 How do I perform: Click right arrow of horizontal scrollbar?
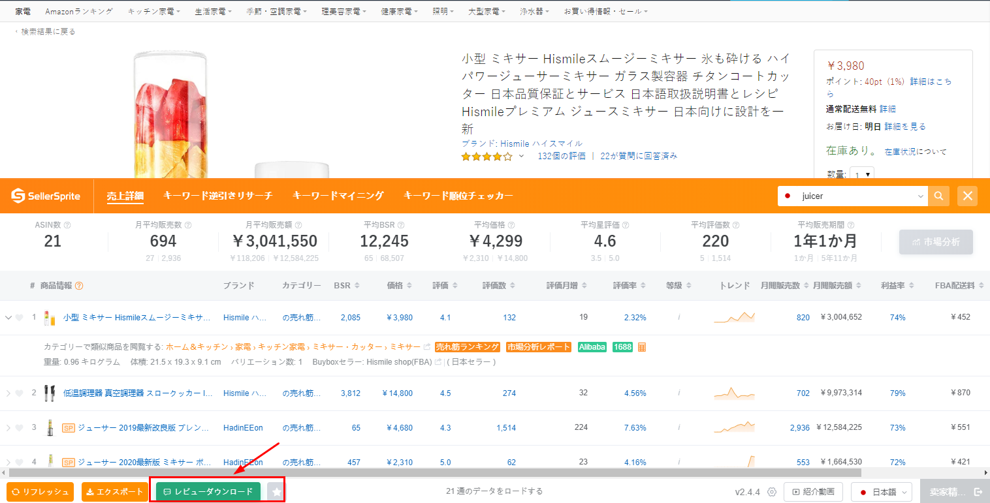pyautogui.click(x=985, y=472)
